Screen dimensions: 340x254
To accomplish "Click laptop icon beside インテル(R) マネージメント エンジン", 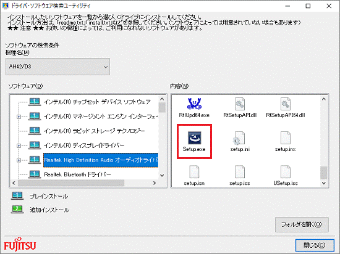I will point(35,117).
